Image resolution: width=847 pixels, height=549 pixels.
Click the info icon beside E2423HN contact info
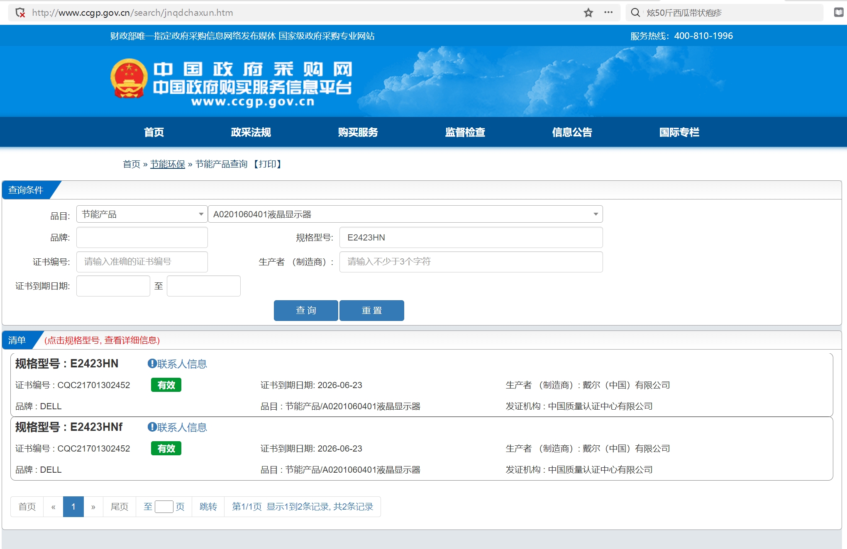click(152, 364)
